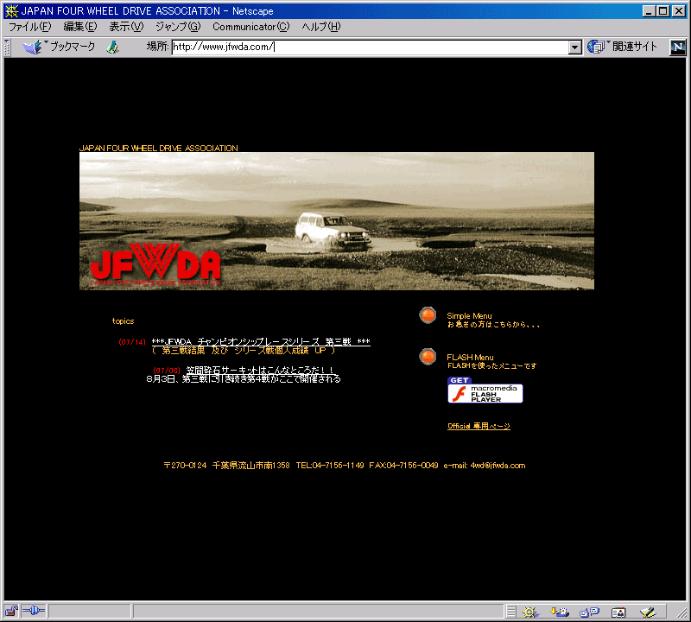This screenshot has width=691, height=622.
Task: Open the 関連サイト related sites button
Action: click(x=622, y=47)
